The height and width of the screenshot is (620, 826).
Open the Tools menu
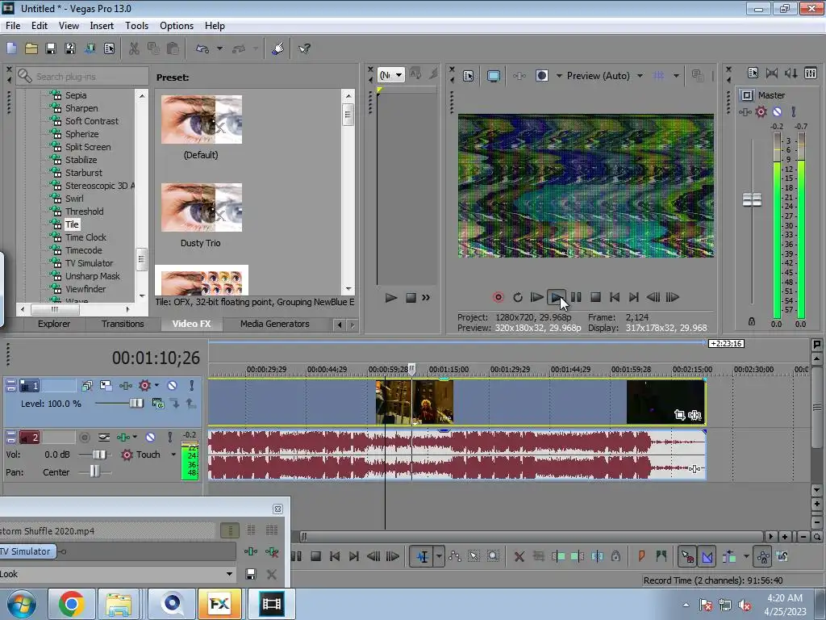pyautogui.click(x=136, y=25)
